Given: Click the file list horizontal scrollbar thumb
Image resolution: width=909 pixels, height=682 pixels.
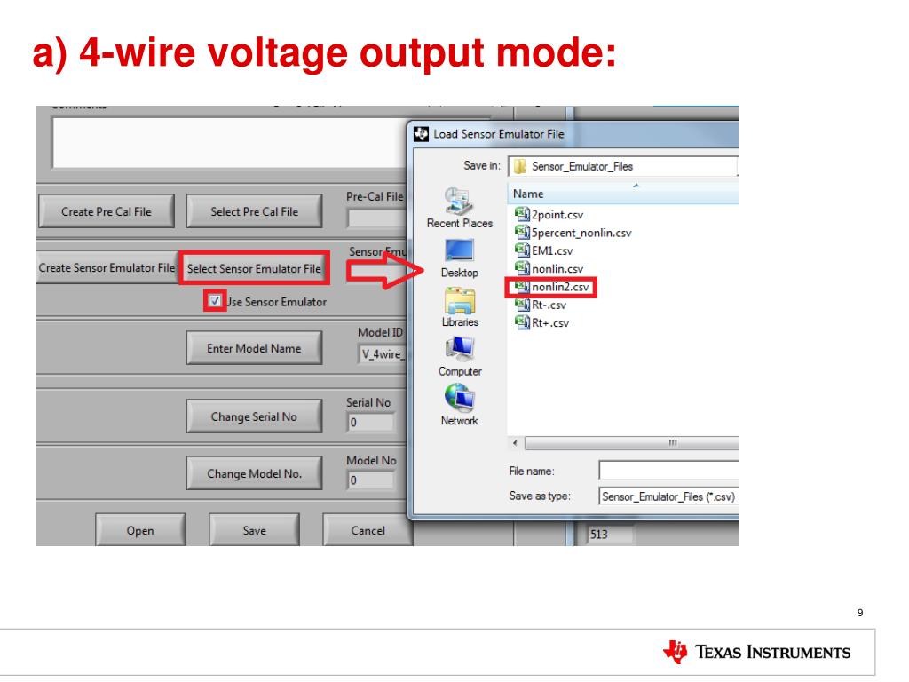Looking at the screenshot, I should click(x=631, y=443).
